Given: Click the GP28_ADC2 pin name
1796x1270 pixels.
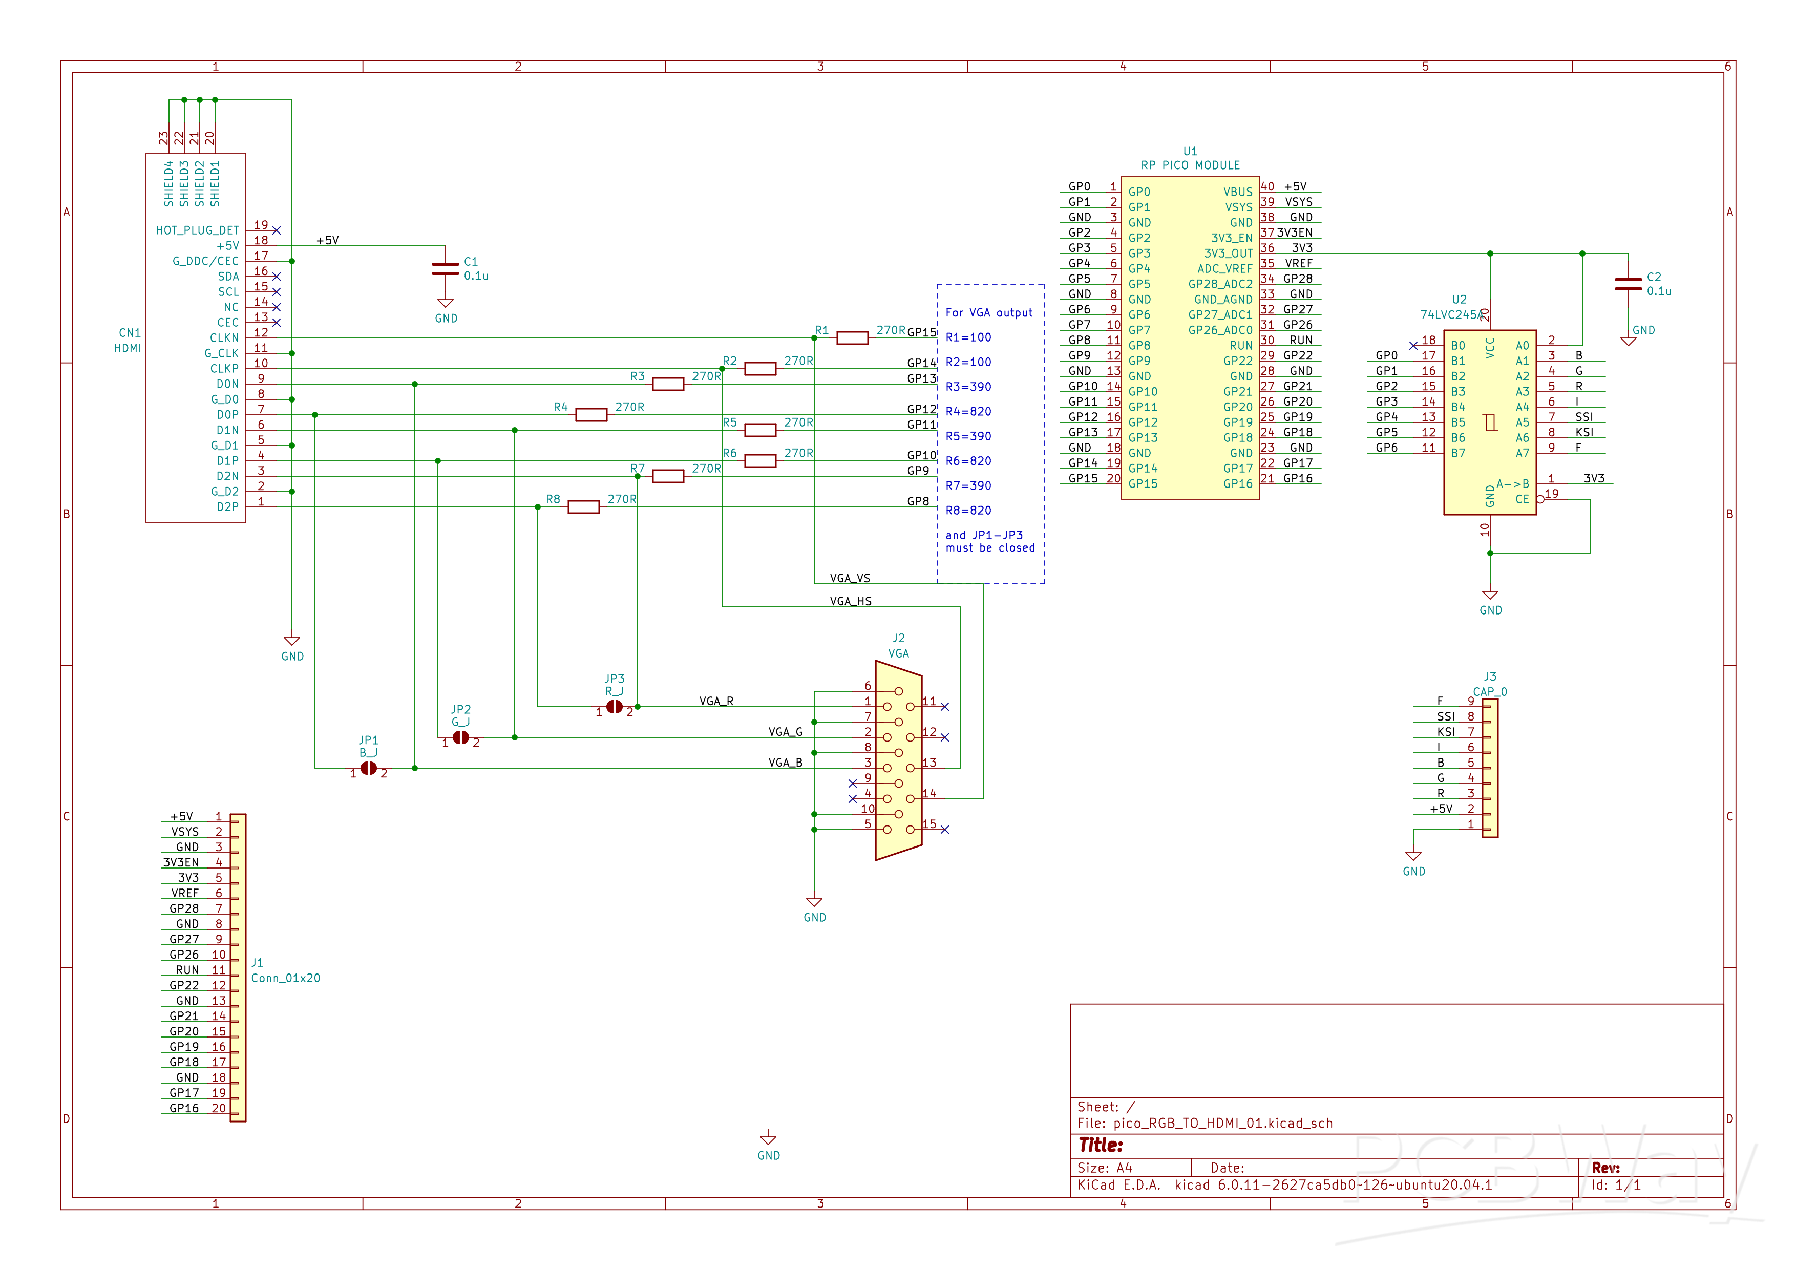Looking at the screenshot, I should pos(1219,285).
